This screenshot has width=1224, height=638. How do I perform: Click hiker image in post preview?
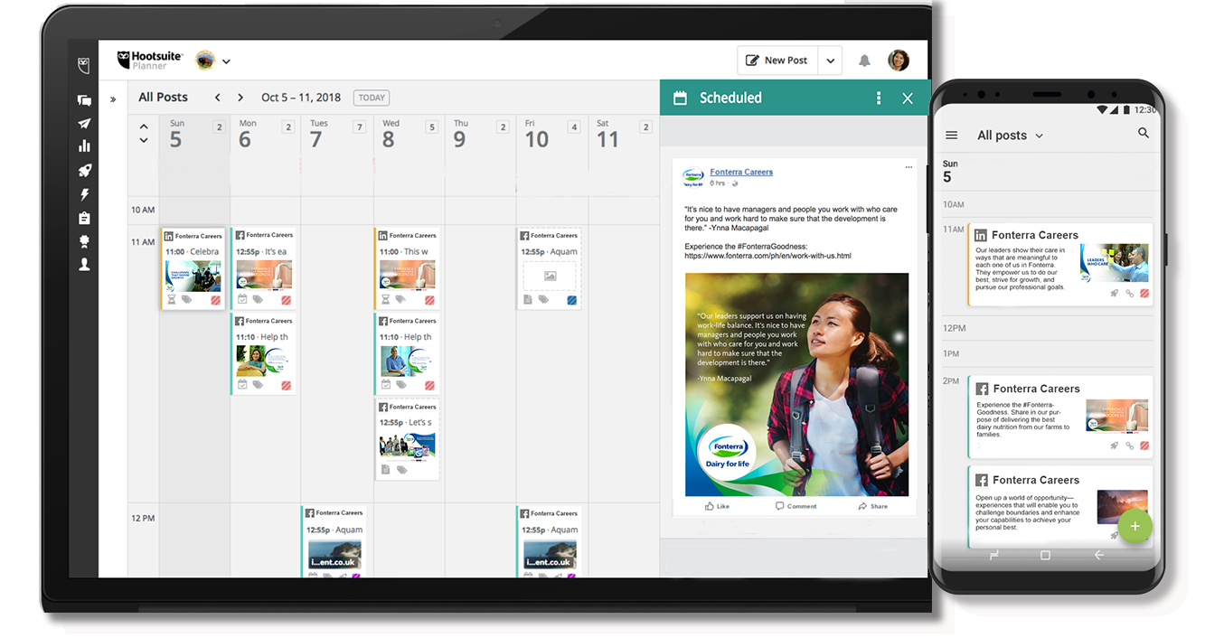pyautogui.click(x=796, y=384)
